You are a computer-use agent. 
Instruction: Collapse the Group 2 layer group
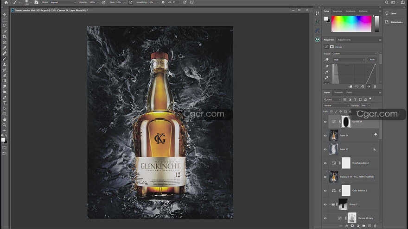[x=330, y=204]
